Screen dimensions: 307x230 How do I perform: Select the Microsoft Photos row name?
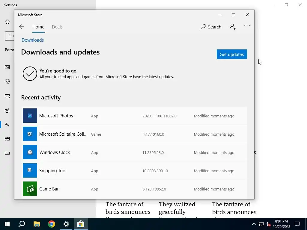coord(56,116)
